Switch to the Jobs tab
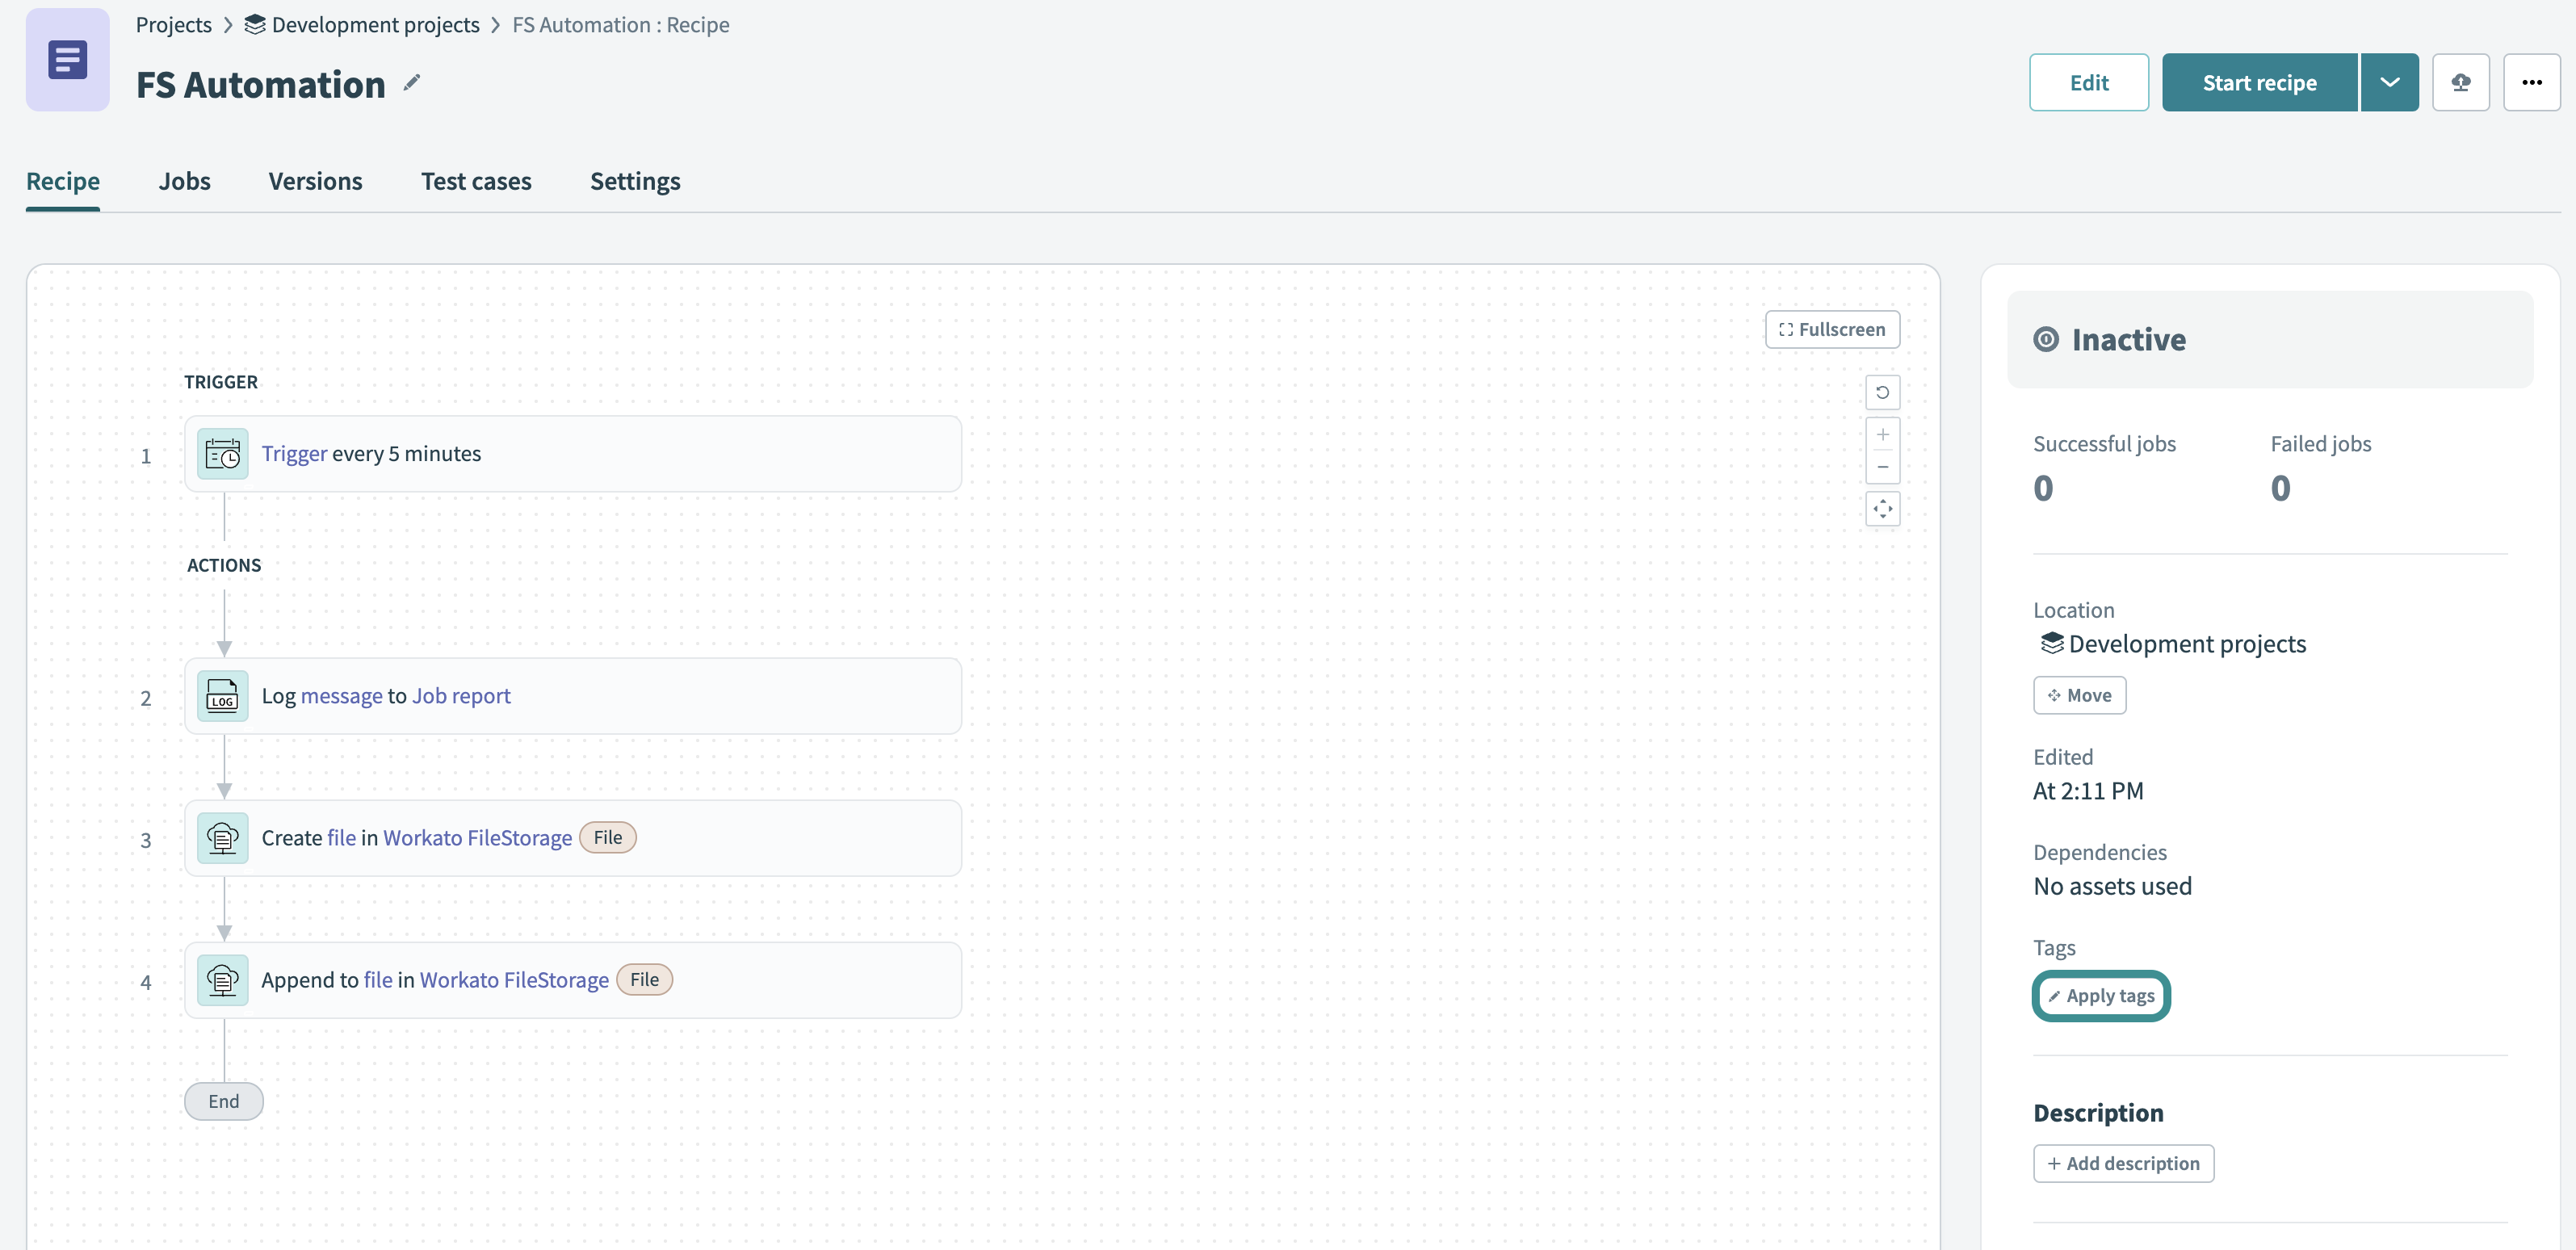2576x1250 pixels. (x=184, y=181)
